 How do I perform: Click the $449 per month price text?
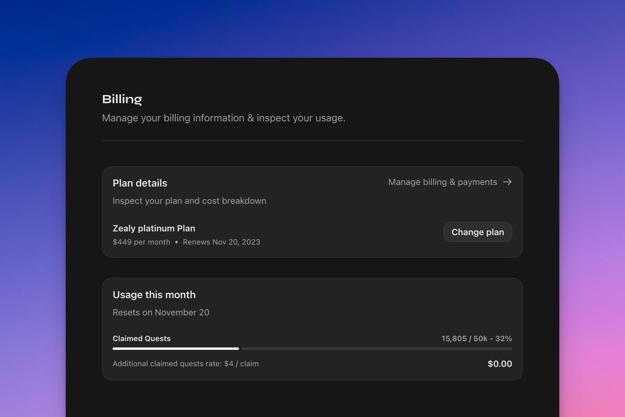pos(141,242)
